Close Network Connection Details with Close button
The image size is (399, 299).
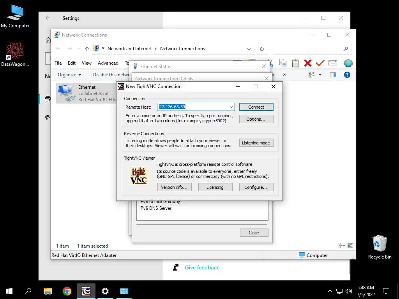[x=254, y=233]
